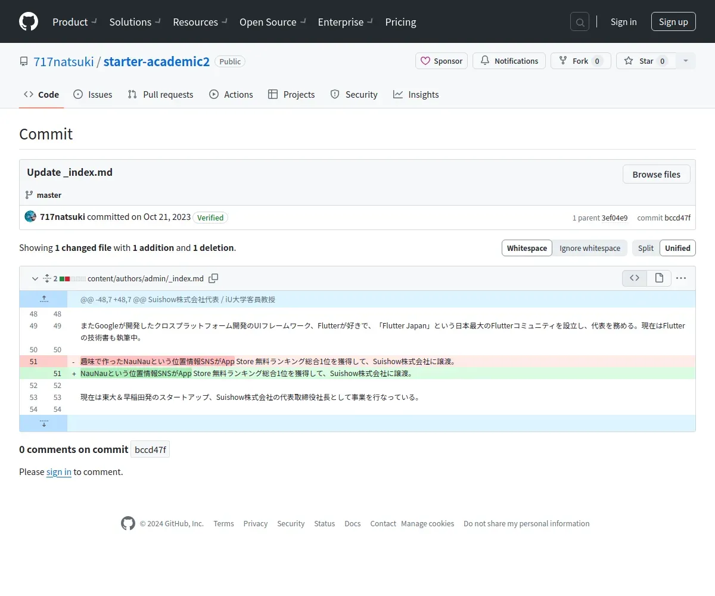Open the Code tab
The height and width of the screenshot is (596, 715).
click(x=41, y=94)
